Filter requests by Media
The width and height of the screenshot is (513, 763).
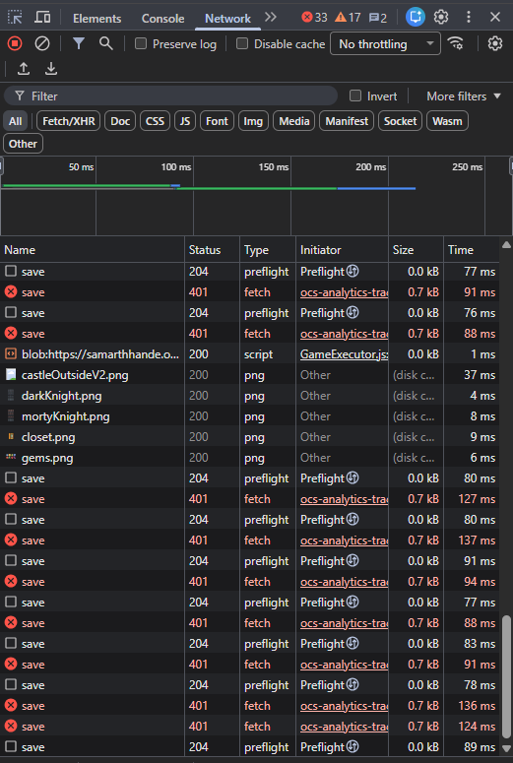click(294, 121)
